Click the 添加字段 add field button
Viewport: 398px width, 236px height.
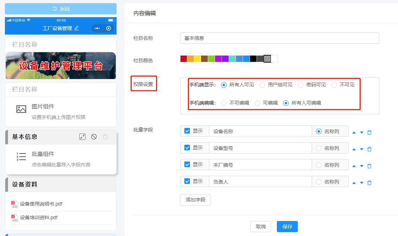pyautogui.click(x=195, y=200)
